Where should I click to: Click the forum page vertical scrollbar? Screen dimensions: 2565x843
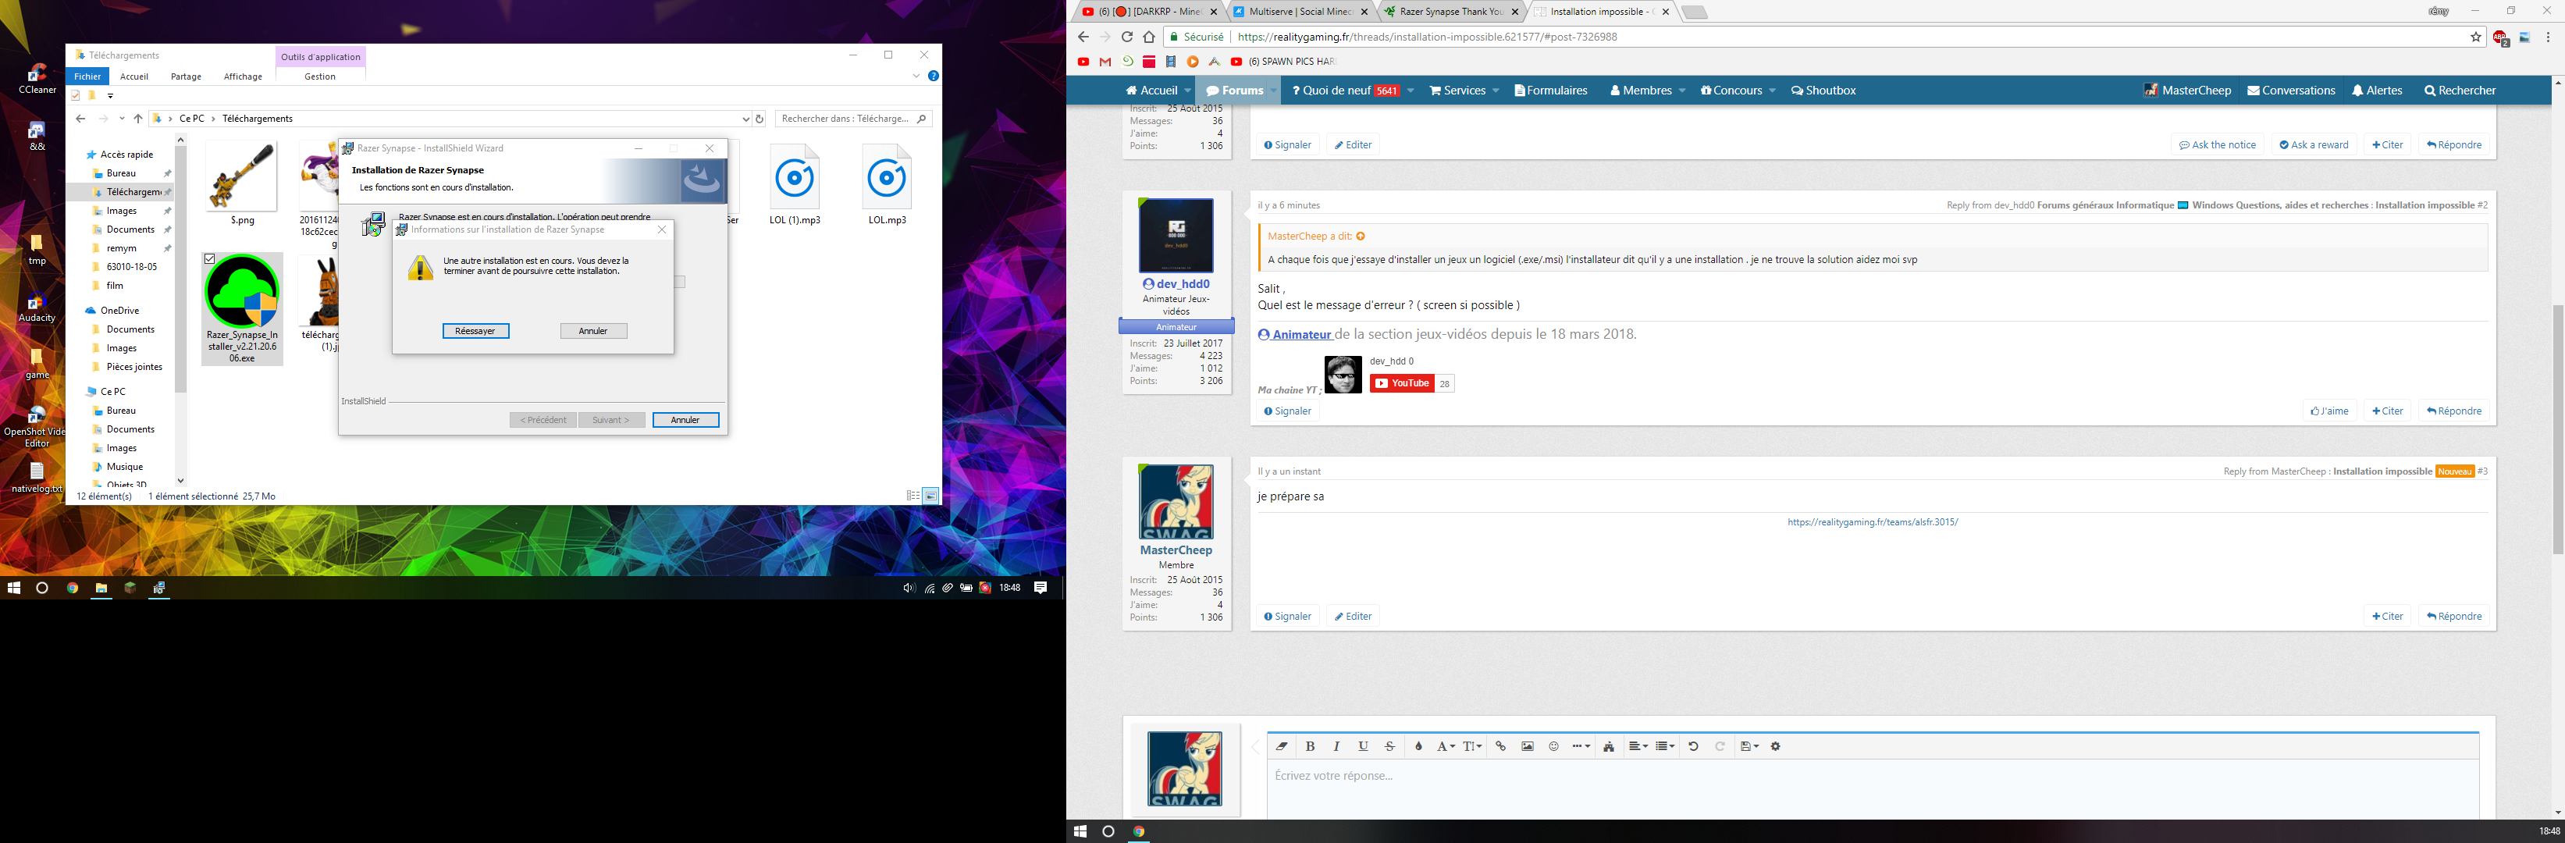click(2557, 429)
